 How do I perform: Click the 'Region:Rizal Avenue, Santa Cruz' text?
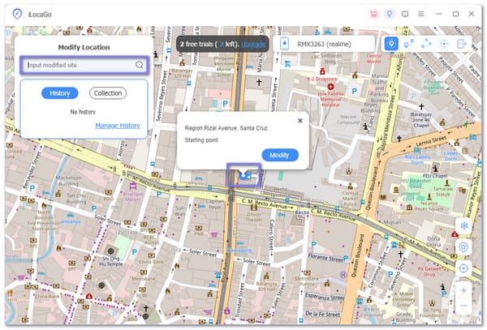click(226, 128)
